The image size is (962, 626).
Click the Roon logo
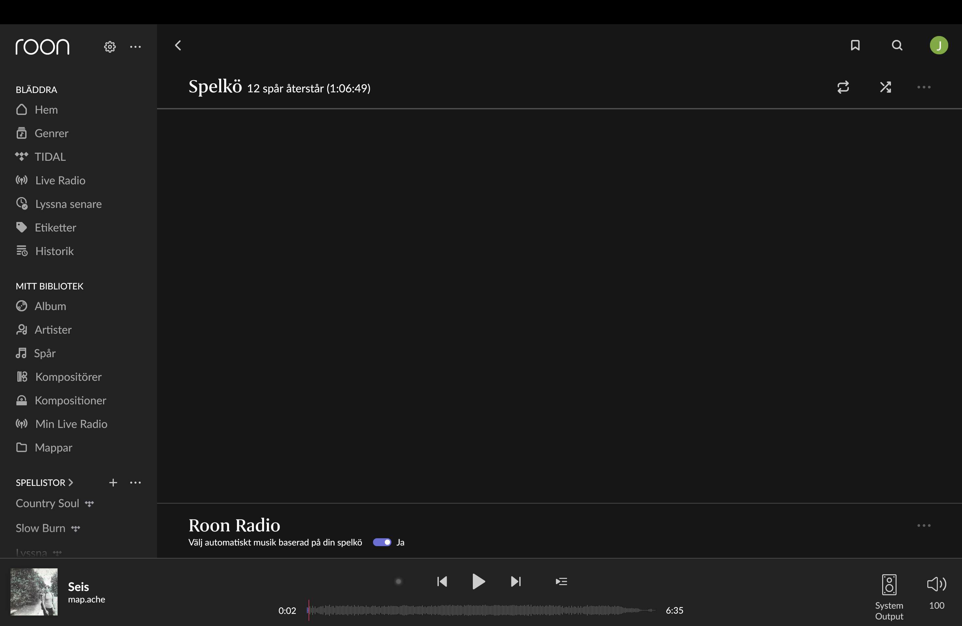[43, 47]
